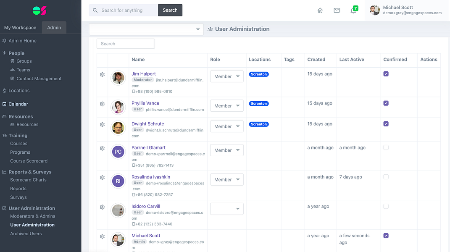Click the Reports & Surveys chart icon
Screen dimensions: 450x252
point(4,172)
